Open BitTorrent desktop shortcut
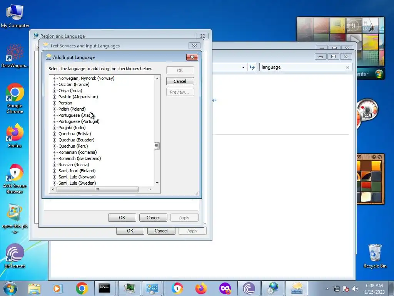Viewport: 394px width, 296px height. tap(15, 256)
